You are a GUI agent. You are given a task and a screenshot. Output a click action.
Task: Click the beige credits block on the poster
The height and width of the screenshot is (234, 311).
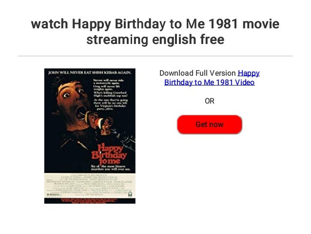click(90, 185)
